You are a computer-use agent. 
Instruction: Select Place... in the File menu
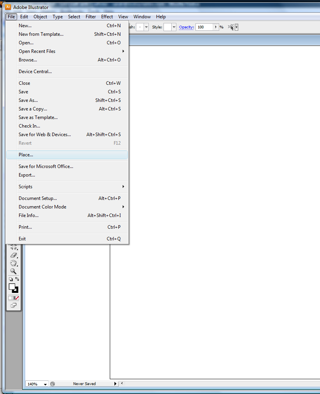pyautogui.click(x=67, y=155)
